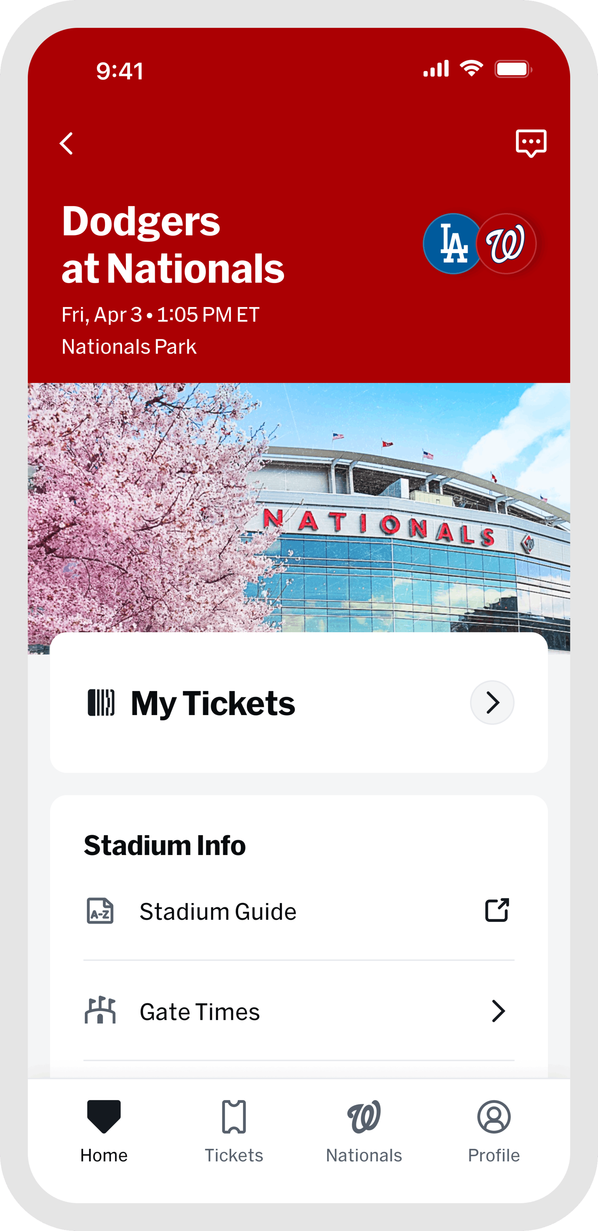Tap the Nationals Park venue text

(x=129, y=346)
